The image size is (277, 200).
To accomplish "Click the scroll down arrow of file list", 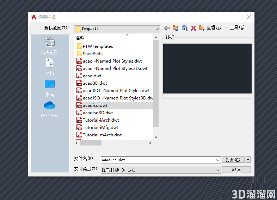I will pos(156,137).
